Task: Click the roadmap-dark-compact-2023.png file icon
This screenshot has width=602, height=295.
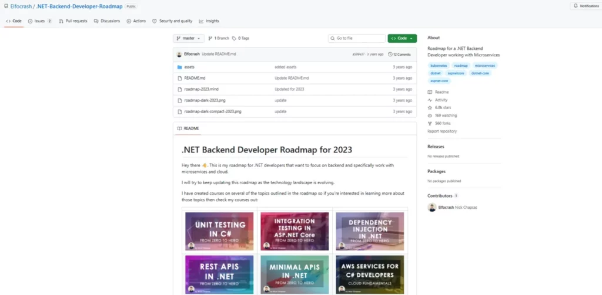Action: point(179,111)
